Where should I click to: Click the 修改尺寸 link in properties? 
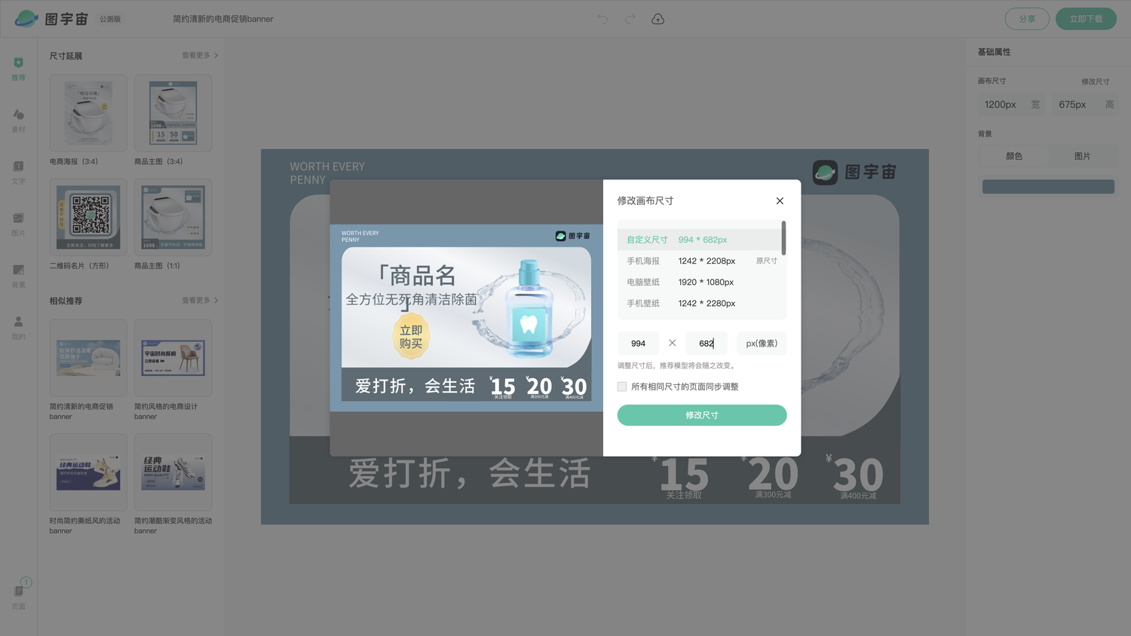pyautogui.click(x=1095, y=81)
